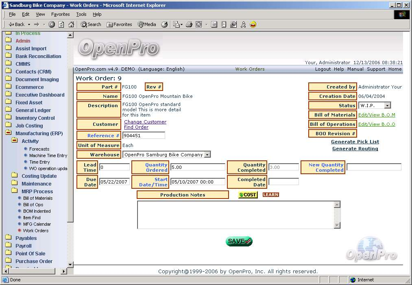Screen dimensions: 412x285
Task: Click into the New Quantity Completed field
Action: (x=374, y=167)
